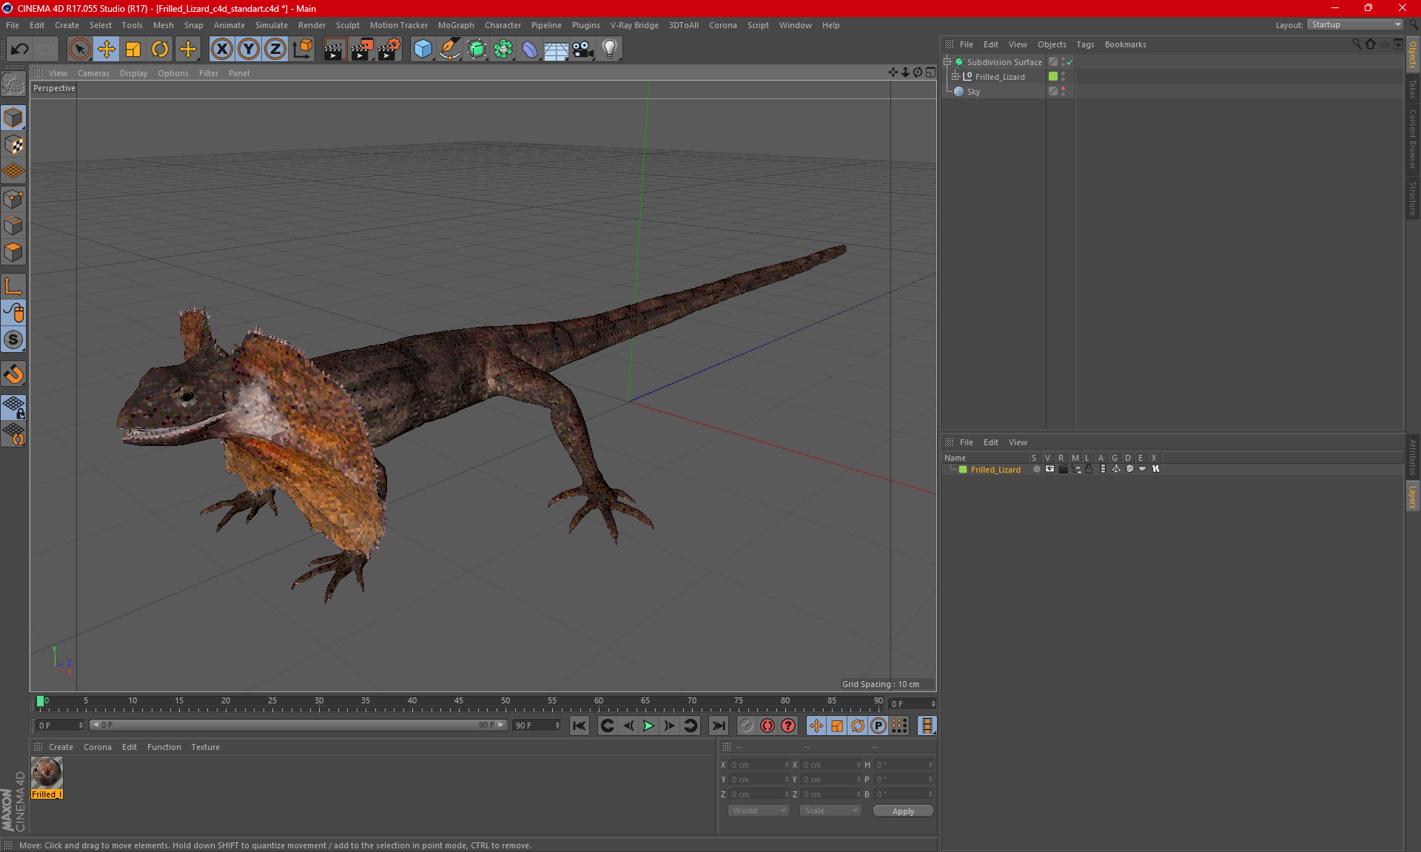1421x852 pixels.
Task: Click Frilled_Lizard green layer swatch
Action: click(963, 470)
